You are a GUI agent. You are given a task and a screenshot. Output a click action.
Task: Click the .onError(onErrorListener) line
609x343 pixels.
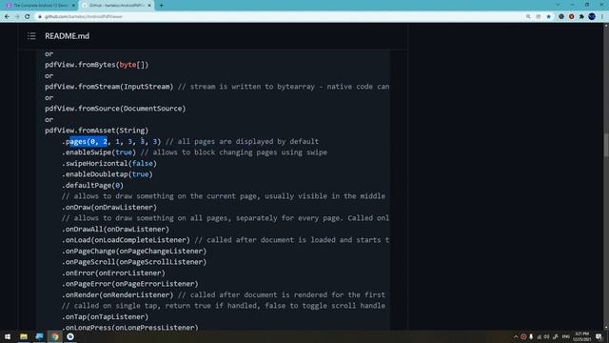tap(113, 273)
